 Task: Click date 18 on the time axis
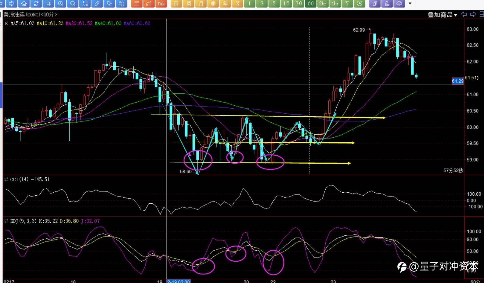point(73,281)
